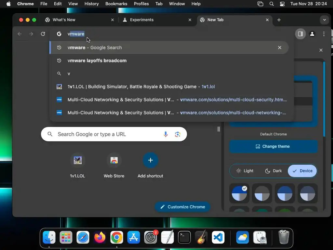
Task: Click the Customize Chrome button
Action: [x=183, y=207]
